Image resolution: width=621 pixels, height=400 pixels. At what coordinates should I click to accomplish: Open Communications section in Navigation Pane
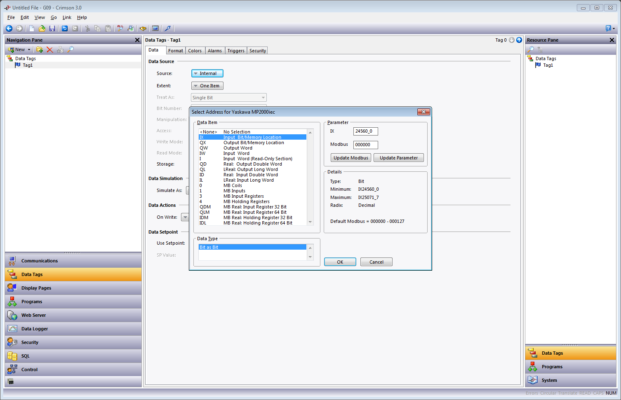point(73,261)
